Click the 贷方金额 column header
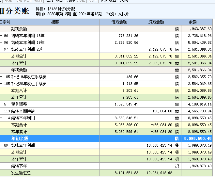215x178 pixels. tap(156, 22)
